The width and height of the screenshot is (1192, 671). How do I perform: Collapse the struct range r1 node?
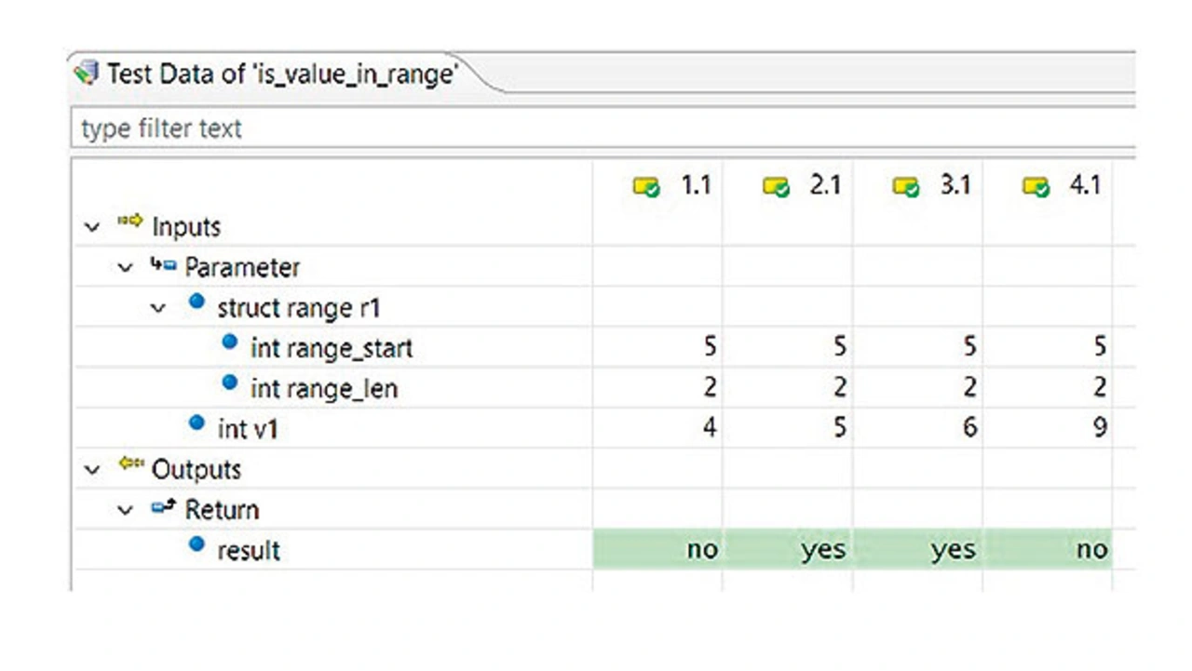pyautogui.click(x=158, y=308)
